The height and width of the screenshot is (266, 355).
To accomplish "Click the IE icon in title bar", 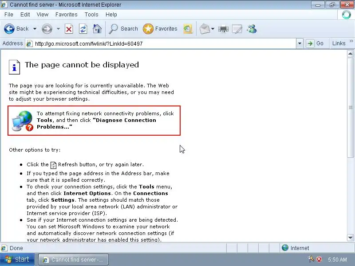I will (4, 4).
